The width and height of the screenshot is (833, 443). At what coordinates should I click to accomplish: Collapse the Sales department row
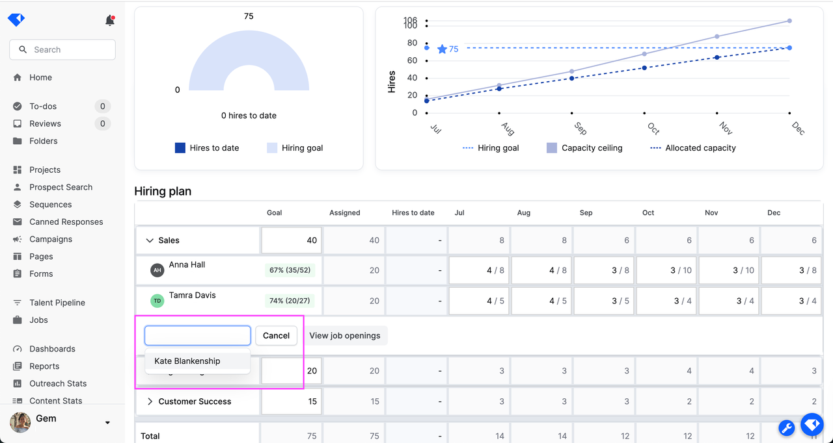(150, 240)
